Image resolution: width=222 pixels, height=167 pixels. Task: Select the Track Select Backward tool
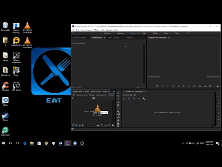click(118, 99)
